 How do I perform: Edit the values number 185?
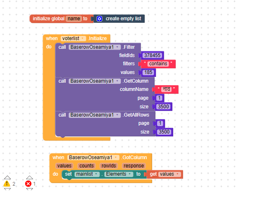coord(148,72)
